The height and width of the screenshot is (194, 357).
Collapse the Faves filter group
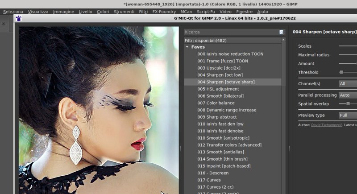point(187,47)
